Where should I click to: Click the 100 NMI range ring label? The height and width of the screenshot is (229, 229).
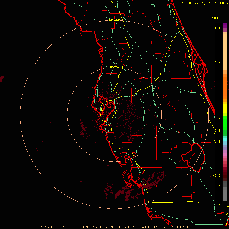pos(114,20)
